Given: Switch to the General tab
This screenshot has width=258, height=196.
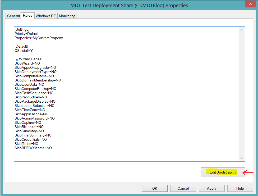Looking at the screenshot, I should pyautogui.click(x=13, y=16).
